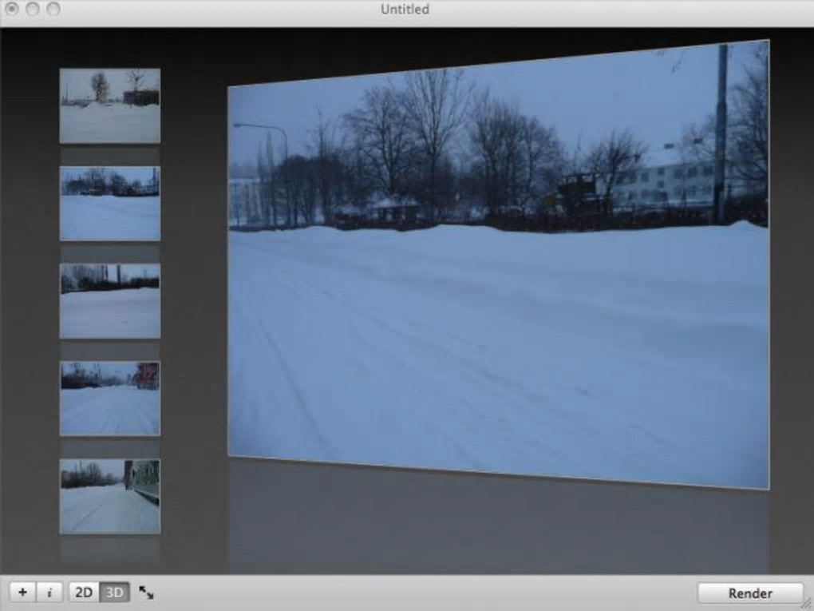Click the large 3D preview photo
Image resolution: width=814 pixels, height=611 pixels.
(498, 265)
